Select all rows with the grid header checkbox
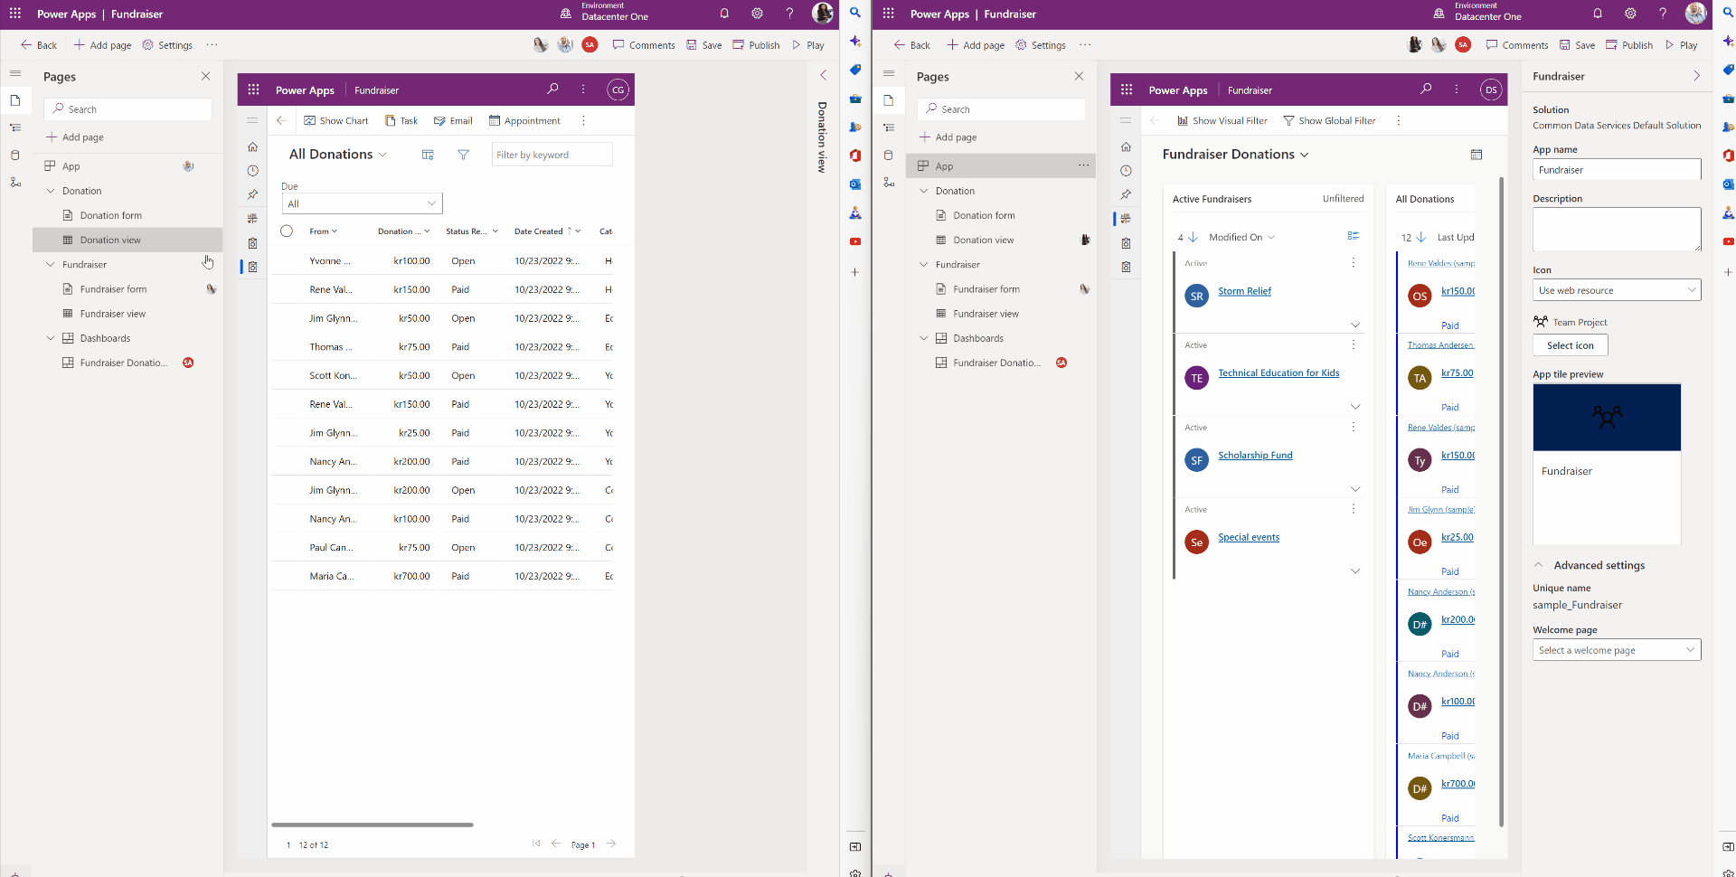Viewport: 1736px width, 877px height. [287, 231]
